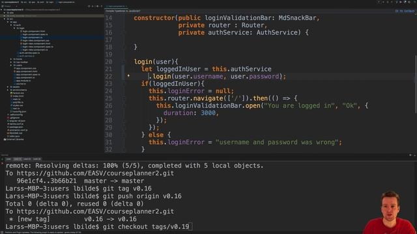Select .gitignore in the project tree

point(14,118)
